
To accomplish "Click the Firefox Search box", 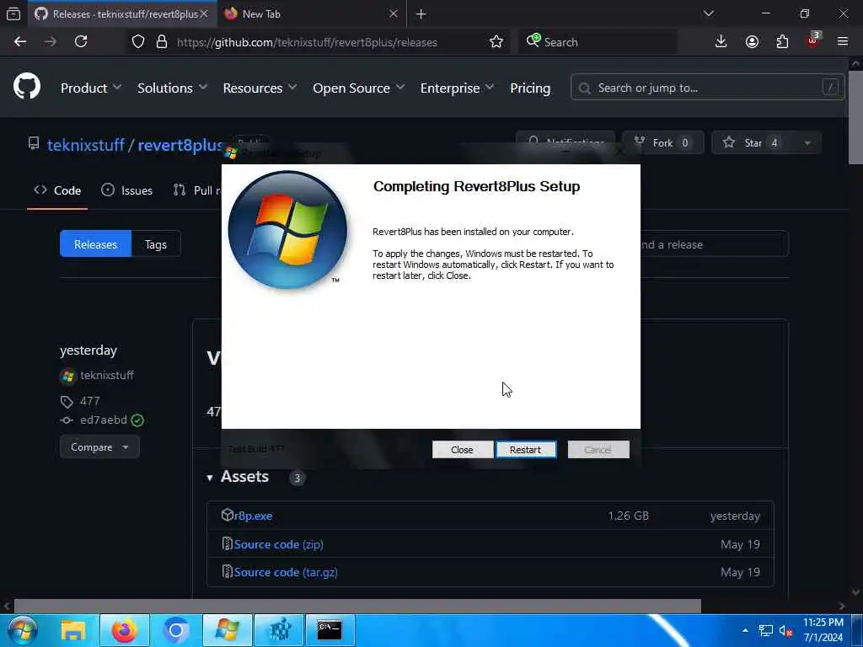I will (x=598, y=42).
